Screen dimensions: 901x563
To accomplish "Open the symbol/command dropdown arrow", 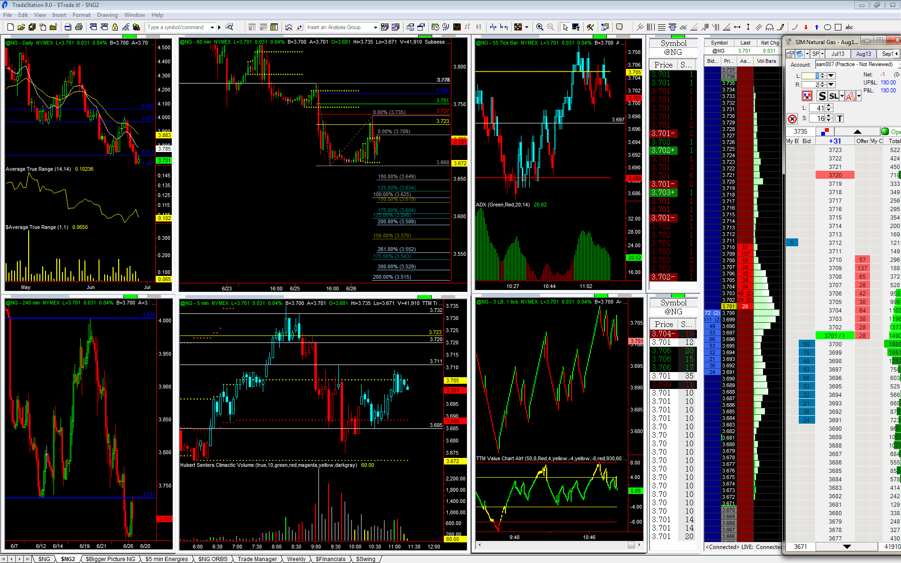I will tap(212, 27).
